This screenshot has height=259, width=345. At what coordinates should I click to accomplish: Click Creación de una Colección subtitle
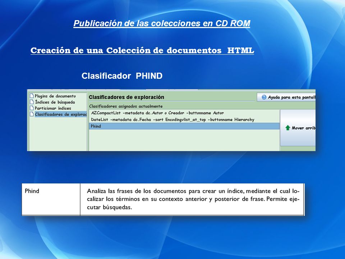142,50
